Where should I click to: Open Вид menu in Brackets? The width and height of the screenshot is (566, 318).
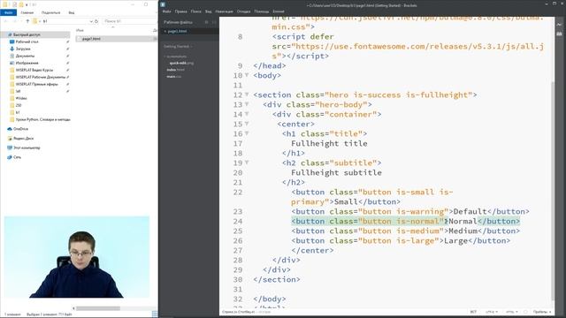click(209, 11)
